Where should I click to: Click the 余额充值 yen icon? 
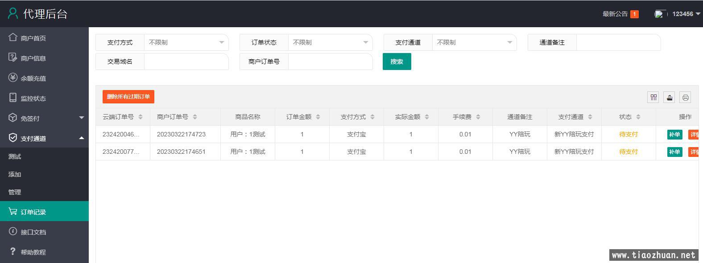[x=13, y=78]
